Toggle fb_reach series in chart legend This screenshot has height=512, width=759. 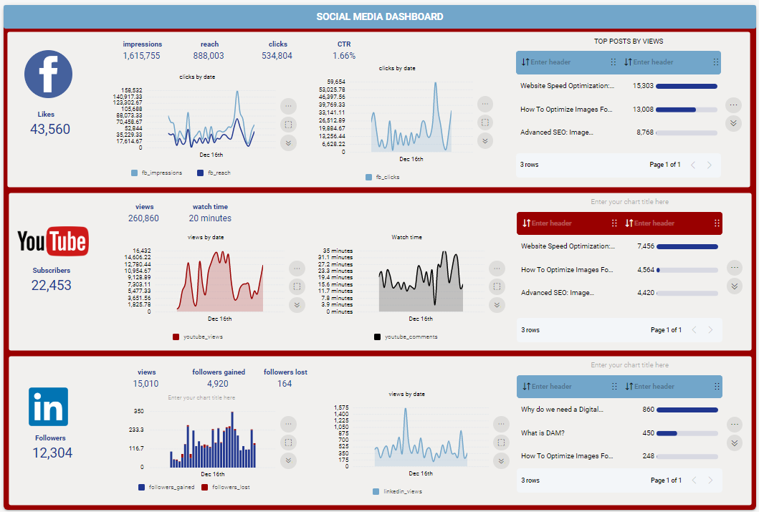[214, 173]
